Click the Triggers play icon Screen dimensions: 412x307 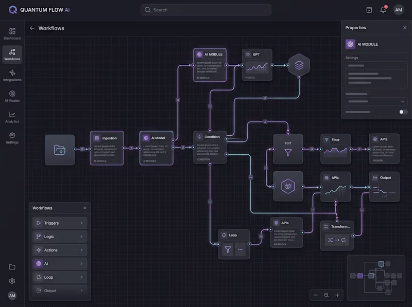click(x=39, y=223)
